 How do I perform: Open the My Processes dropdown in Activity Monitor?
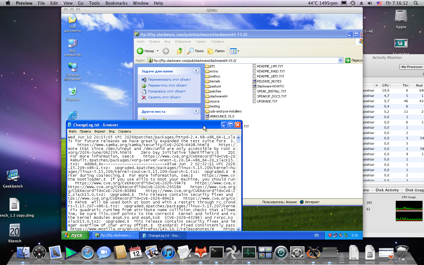pos(412,67)
